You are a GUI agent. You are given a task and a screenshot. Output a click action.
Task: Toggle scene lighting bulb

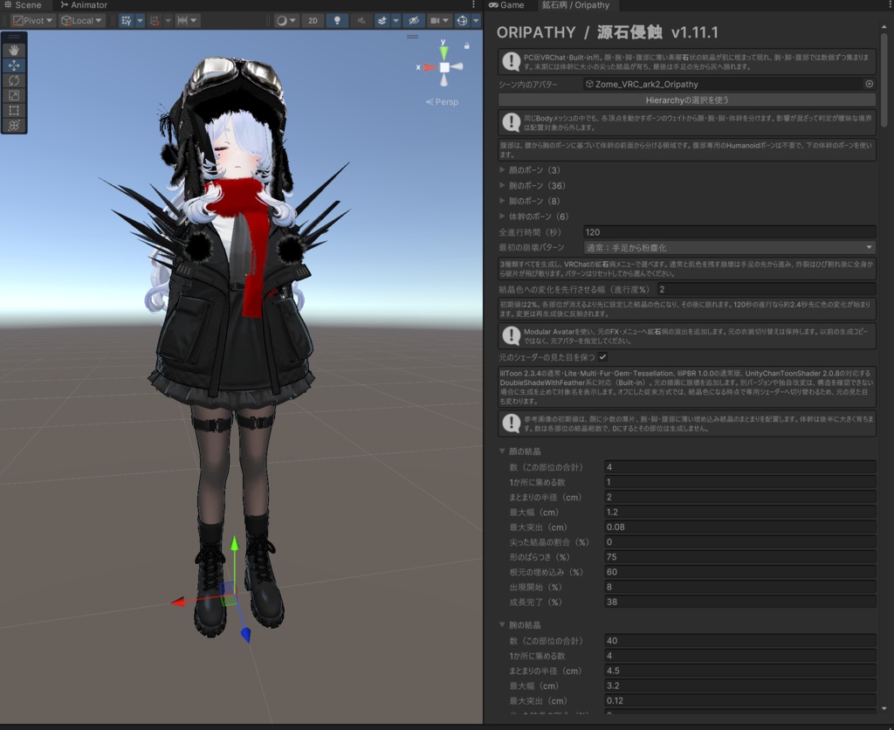(x=337, y=21)
